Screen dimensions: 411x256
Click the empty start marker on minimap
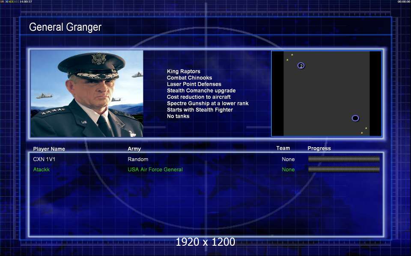(x=355, y=118)
